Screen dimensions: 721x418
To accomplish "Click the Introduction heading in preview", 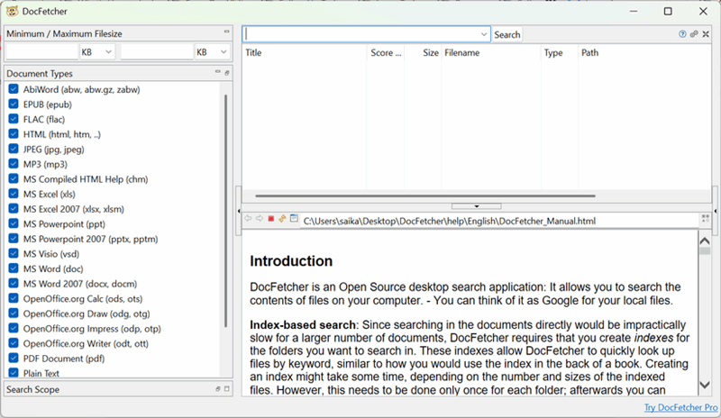I will pos(291,261).
